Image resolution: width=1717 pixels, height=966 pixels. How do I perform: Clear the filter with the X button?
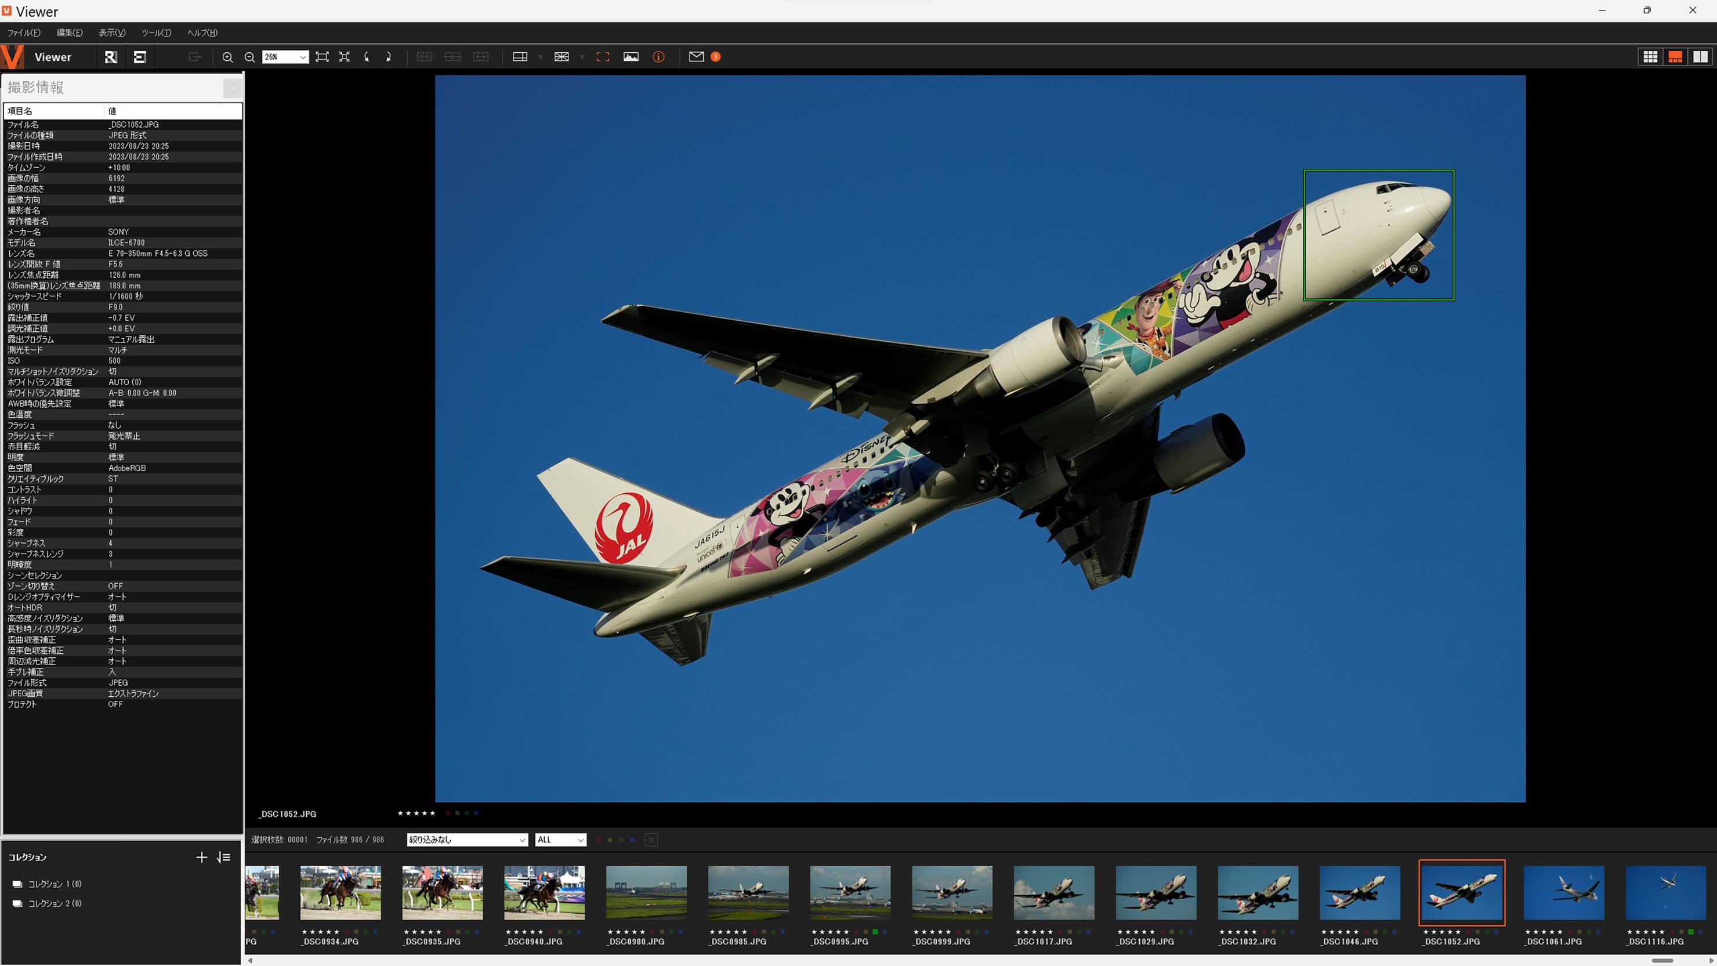(x=651, y=840)
